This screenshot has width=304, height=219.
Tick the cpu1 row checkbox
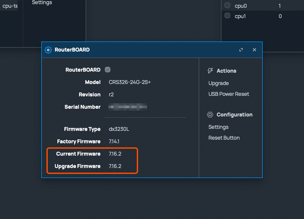point(227,15)
